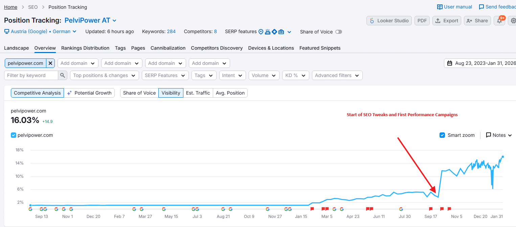Open the Featured Snippets tab
This screenshot has height=227, width=516.
click(320, 48)
